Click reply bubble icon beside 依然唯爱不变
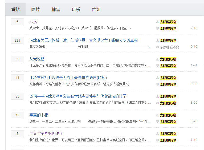The height and width of the screenshot is (150, 204). click(157, 47)
